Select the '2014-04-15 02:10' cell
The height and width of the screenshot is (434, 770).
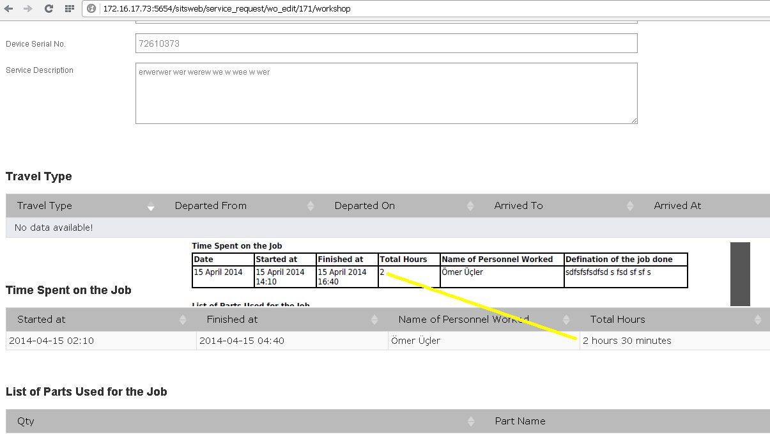pyautogui.click(x=101, y=341)
